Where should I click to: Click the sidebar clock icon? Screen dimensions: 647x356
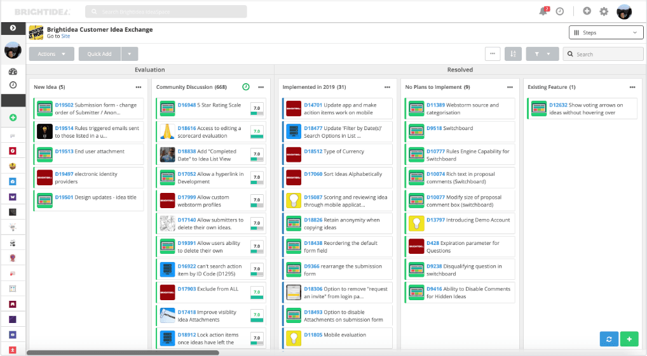13,85
